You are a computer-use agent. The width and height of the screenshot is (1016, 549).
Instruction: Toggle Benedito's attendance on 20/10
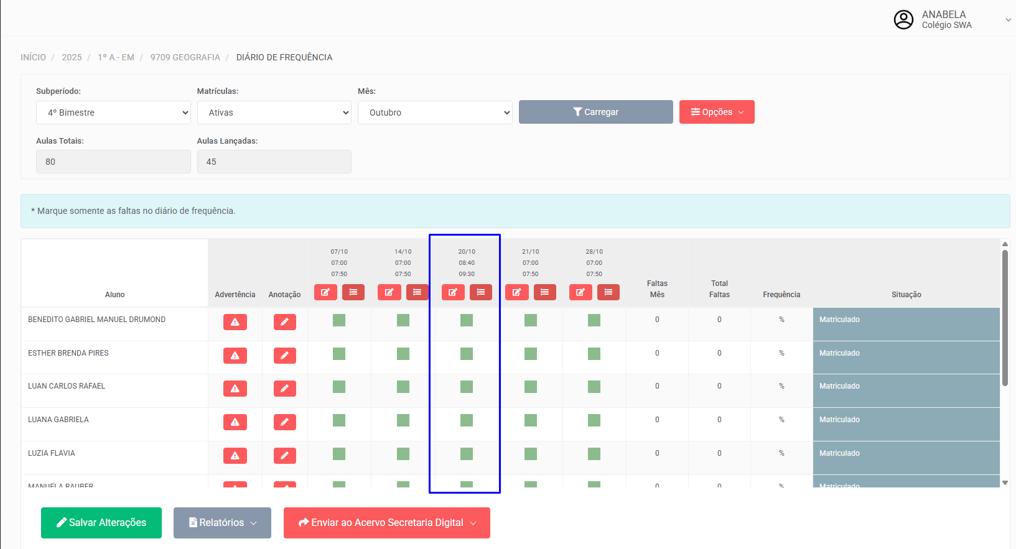click(467, 320)
